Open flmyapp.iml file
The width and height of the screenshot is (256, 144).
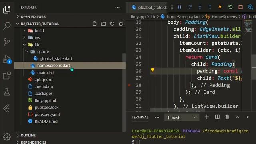tap(45, 100)
